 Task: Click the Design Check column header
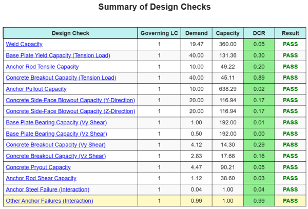(70, 33)
